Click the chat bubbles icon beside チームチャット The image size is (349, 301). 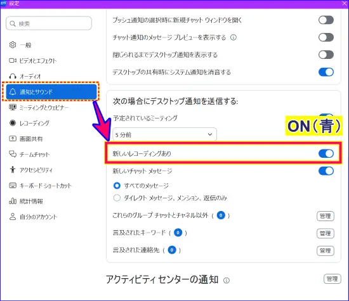click(13, 154)
